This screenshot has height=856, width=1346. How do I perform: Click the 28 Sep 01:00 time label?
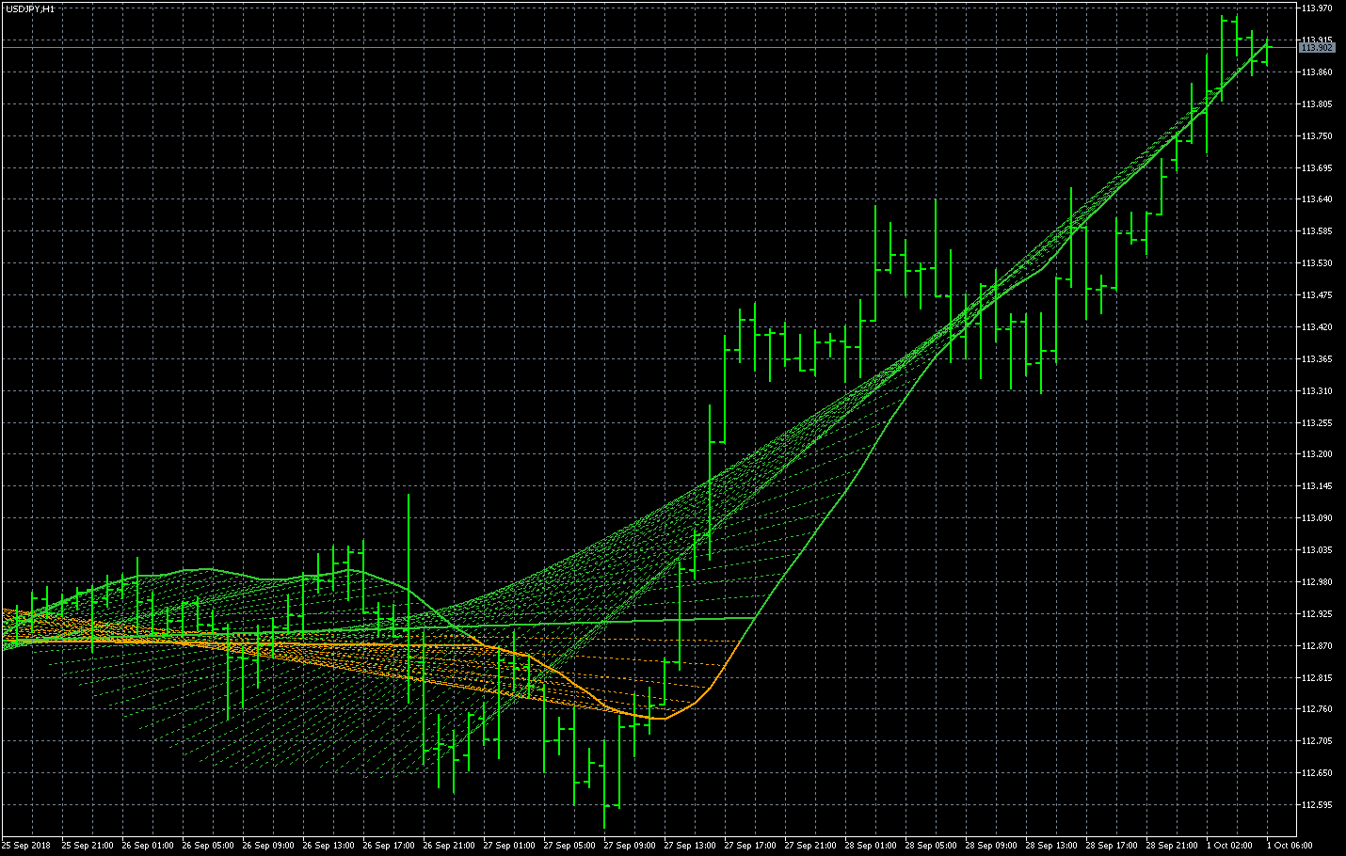point(871,846)
